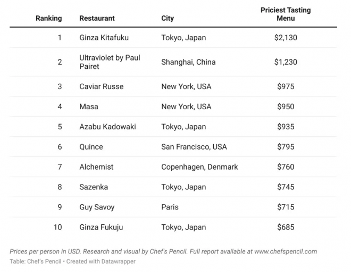Click the Restaurant column header
The height and width of the screenshot is (272, 351).
(97, 18)
